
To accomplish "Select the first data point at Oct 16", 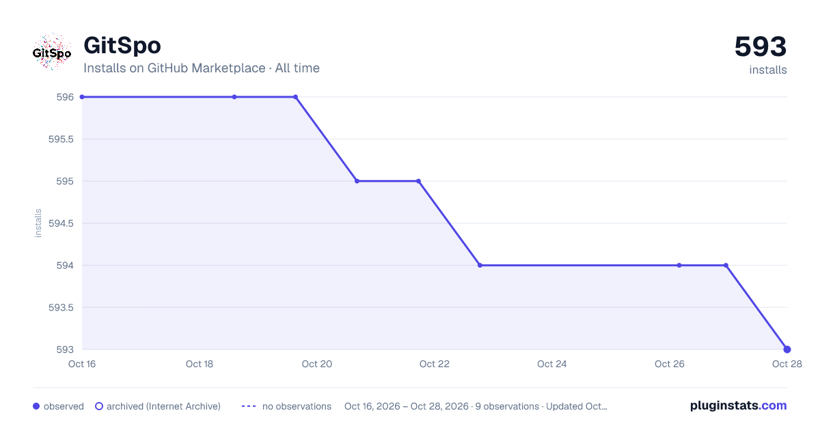I will [82, 97].
